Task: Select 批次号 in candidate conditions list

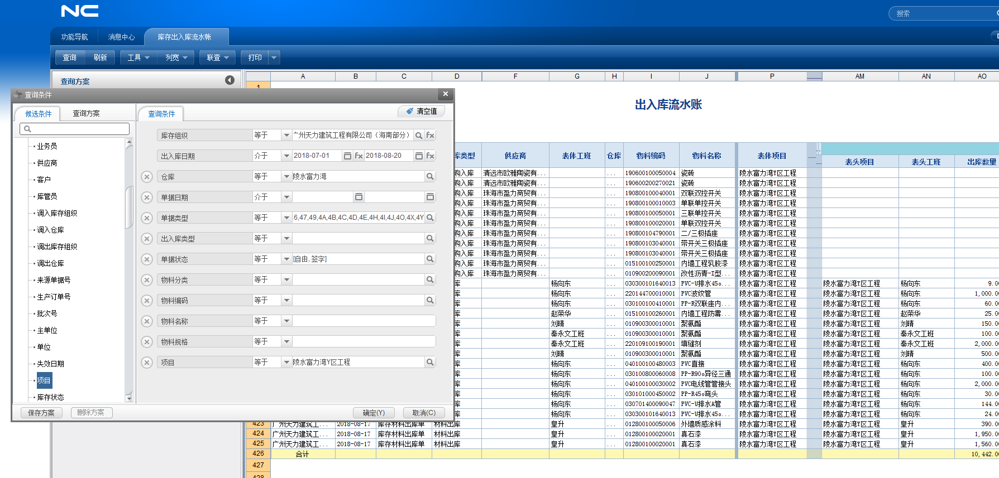Action: pyautogui.click(x=47, y=313)
